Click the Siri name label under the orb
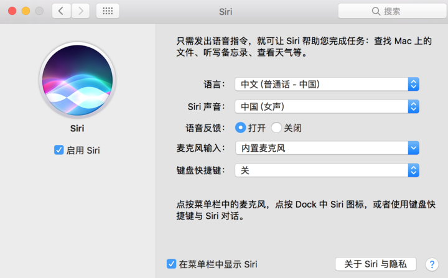The image size is (448, 278). (x=77, y=128)
